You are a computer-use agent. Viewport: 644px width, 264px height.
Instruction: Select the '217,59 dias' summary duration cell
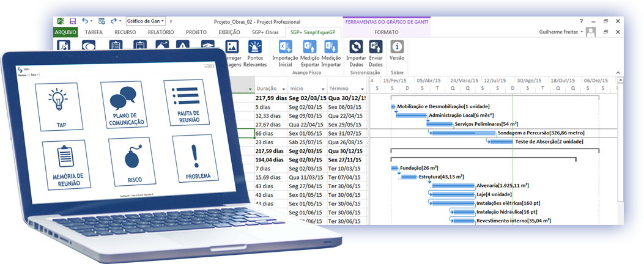pyautogui.click(x=270, y=98)
